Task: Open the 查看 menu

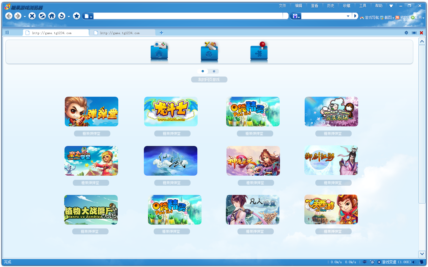Action: tap(315, 6)
